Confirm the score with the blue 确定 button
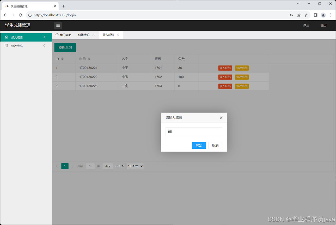This screenshot has height=225, width=336. coord(199,145)
